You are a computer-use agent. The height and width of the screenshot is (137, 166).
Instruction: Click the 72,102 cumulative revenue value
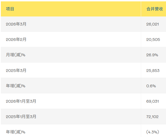[153, 117]
